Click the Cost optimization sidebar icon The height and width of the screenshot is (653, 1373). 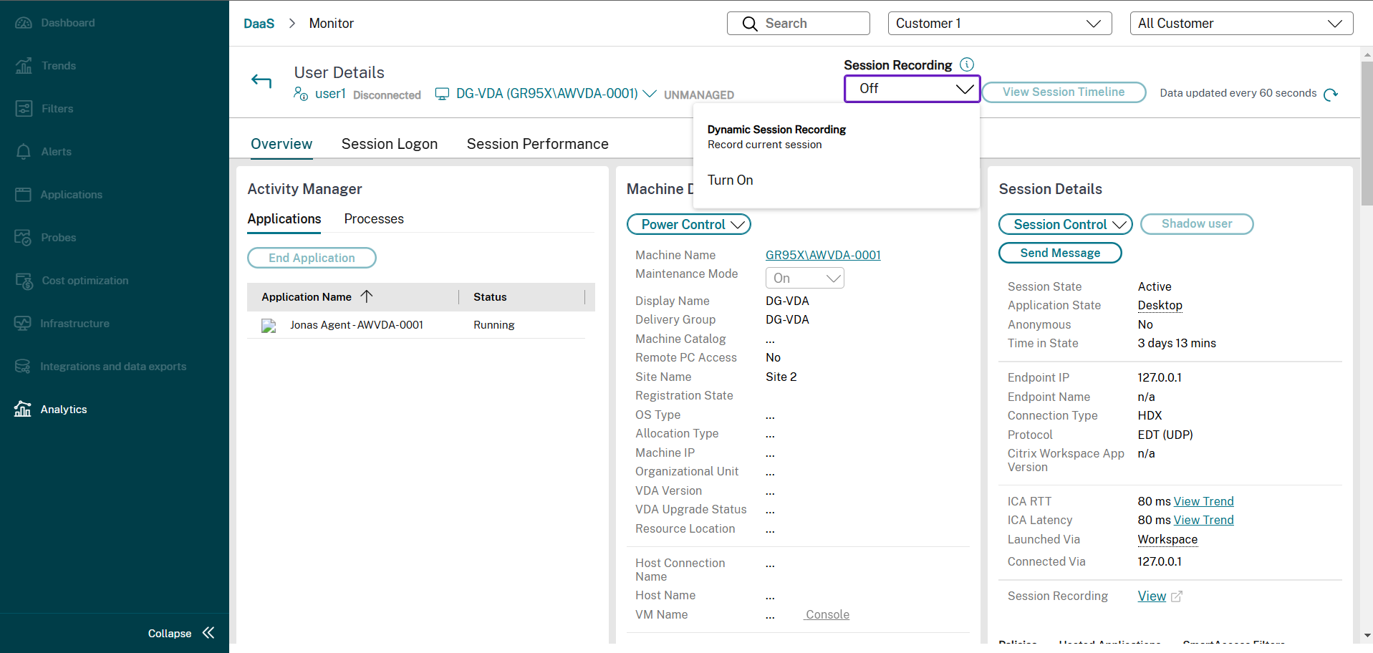tap(24, 281)
